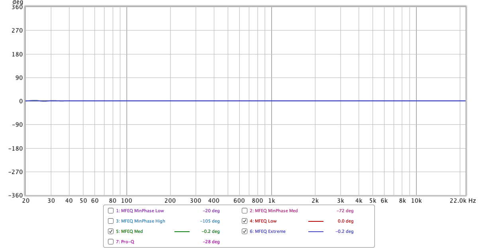
Task: Disable the MFEQ Med trace
Action: (110, 231)
